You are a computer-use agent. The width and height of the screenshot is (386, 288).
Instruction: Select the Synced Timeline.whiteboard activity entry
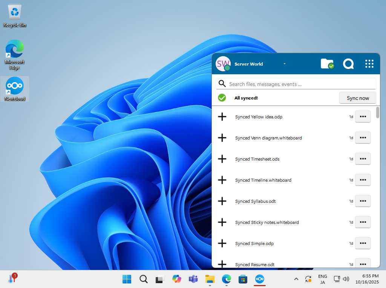(x=263, y=180)
